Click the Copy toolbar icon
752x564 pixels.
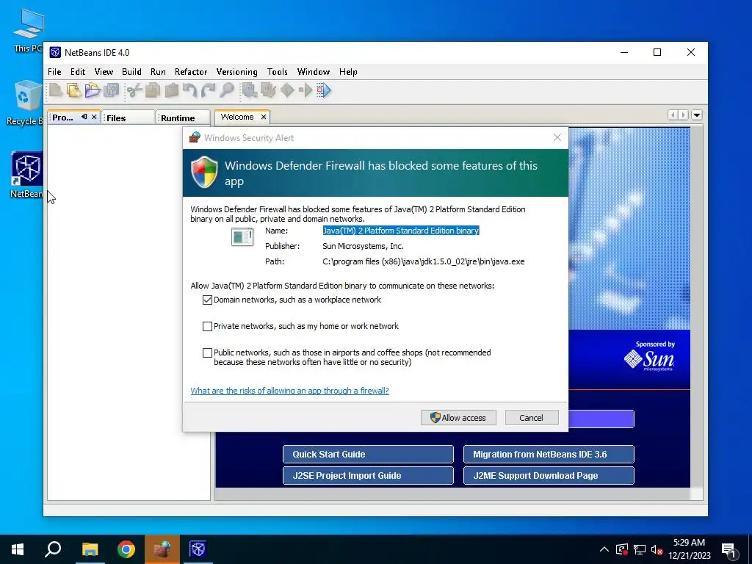click(153, 90)
